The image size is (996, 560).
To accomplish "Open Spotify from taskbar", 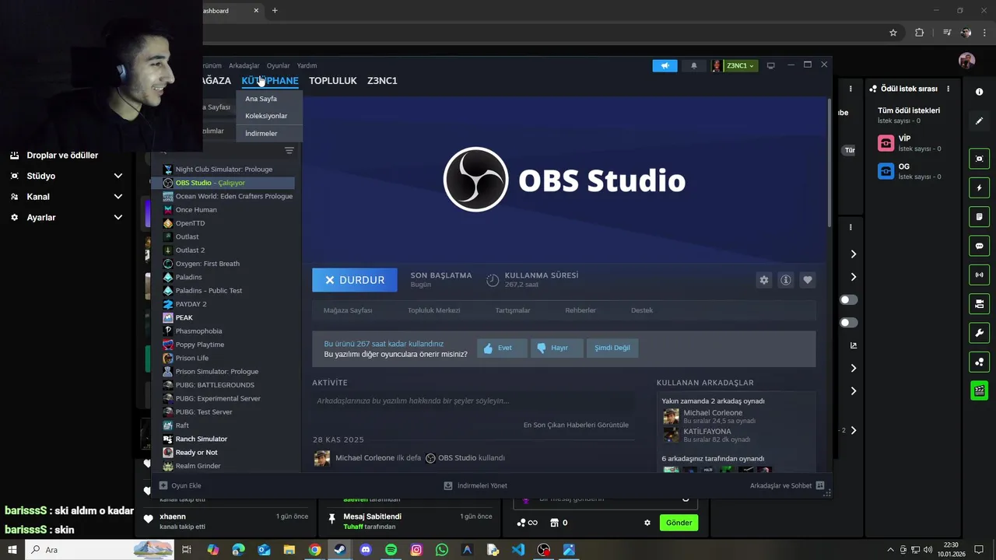I will pos(391,550).
